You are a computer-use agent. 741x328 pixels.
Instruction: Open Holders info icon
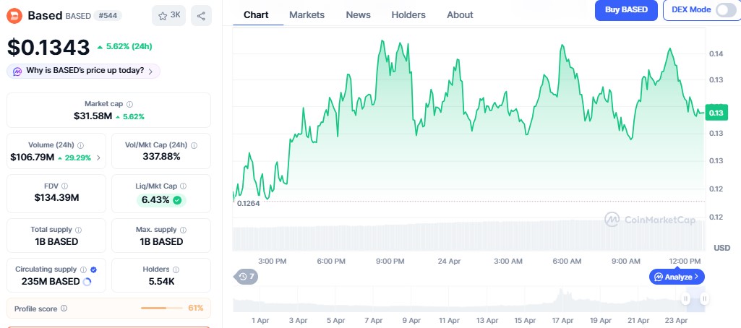pos(176,269)
